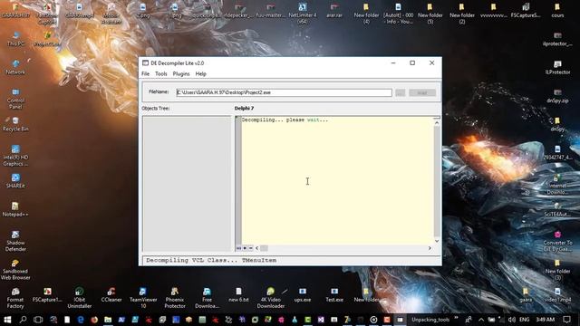580x326 pixels.
Task: Click the "Decompiling VCL Class... TMenuItem" status bar
Action: point(292,260)
